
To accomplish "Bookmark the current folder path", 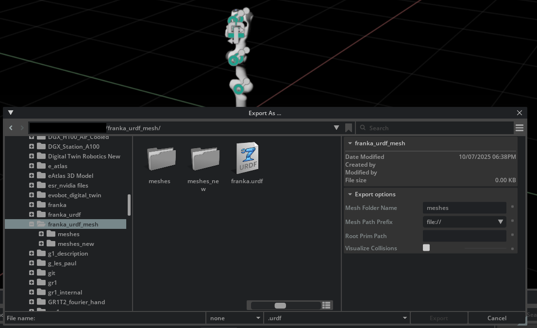I will (349, 128).
